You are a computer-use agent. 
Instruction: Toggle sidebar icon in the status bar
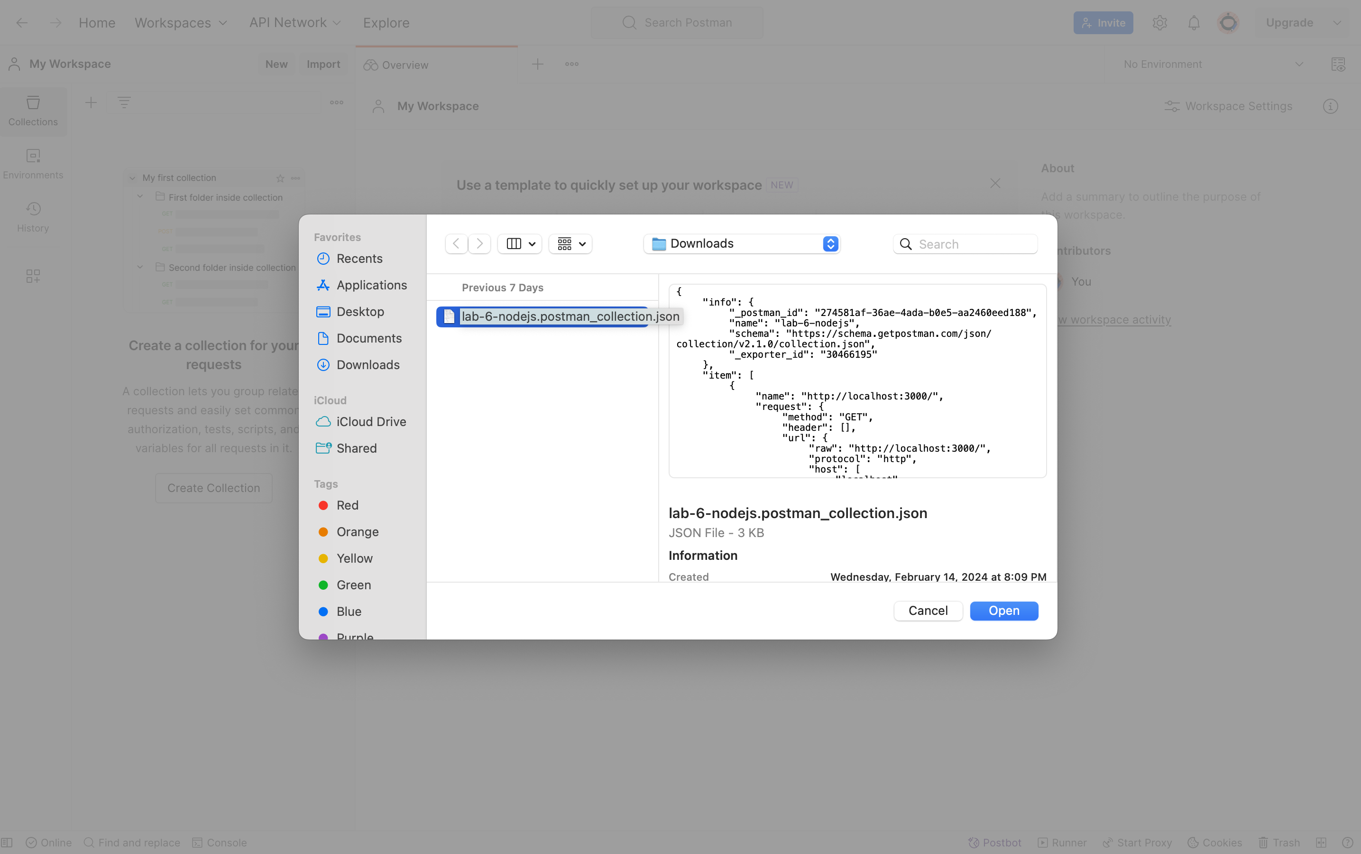click(7, 842)
